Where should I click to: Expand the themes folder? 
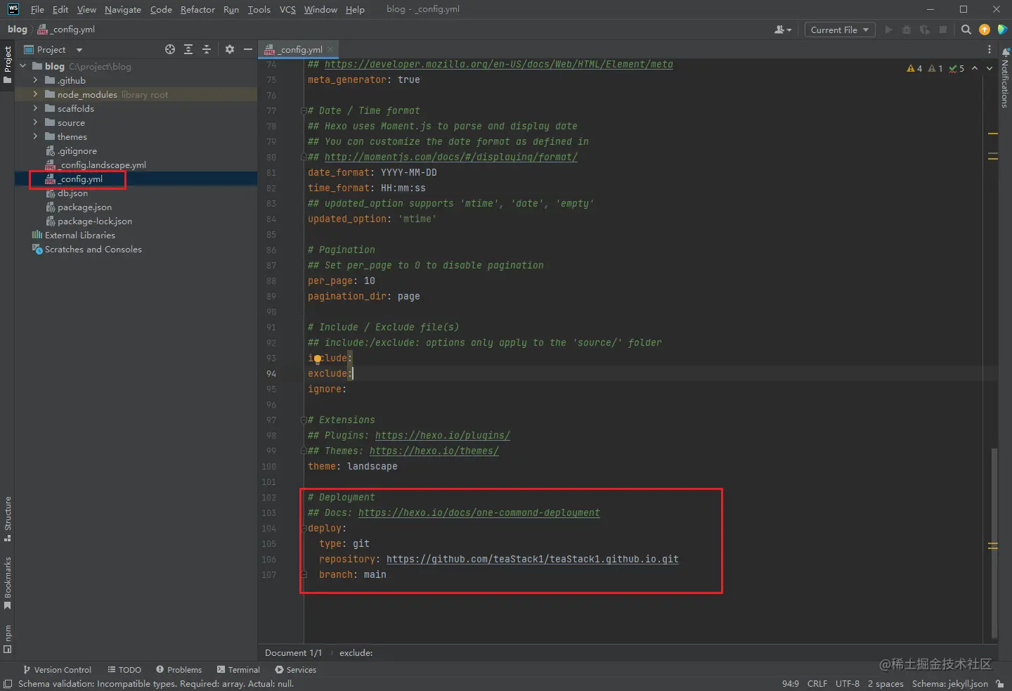click(35, 136)
